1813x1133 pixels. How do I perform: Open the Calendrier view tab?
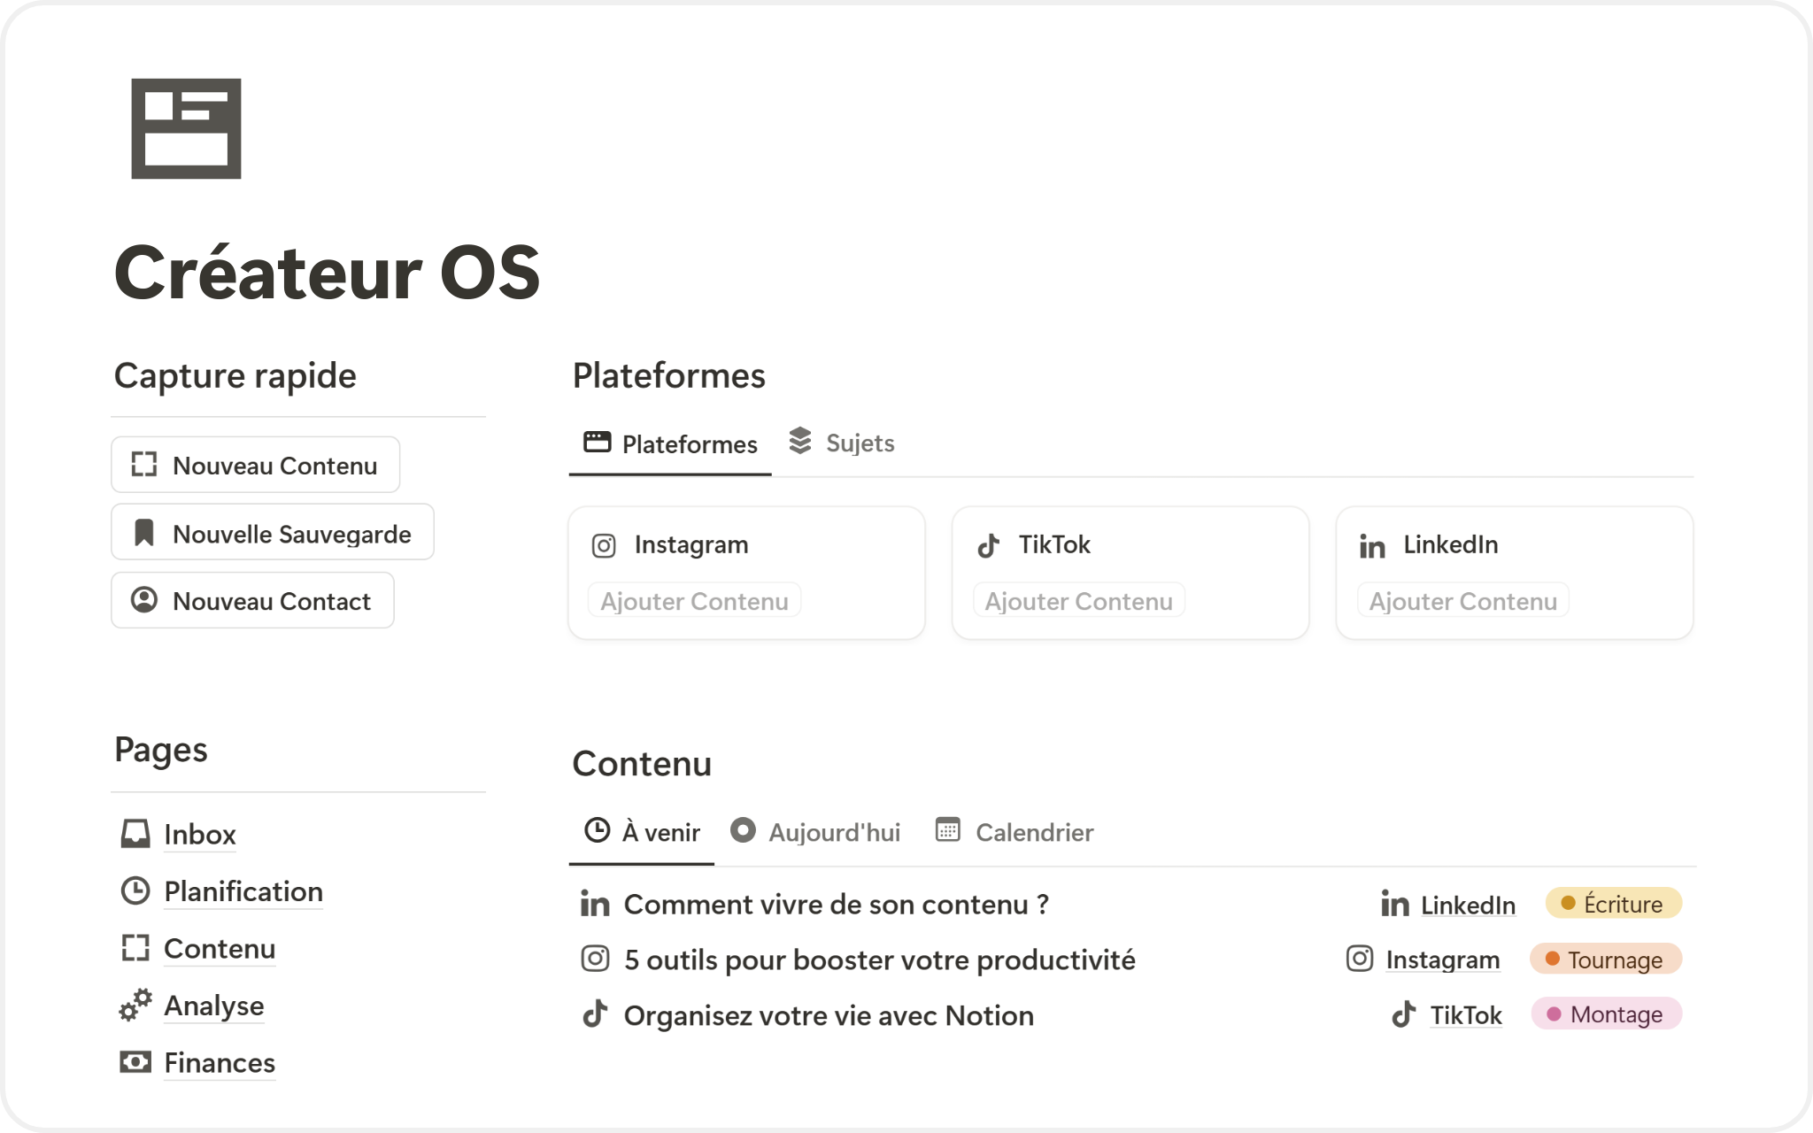1015,832
